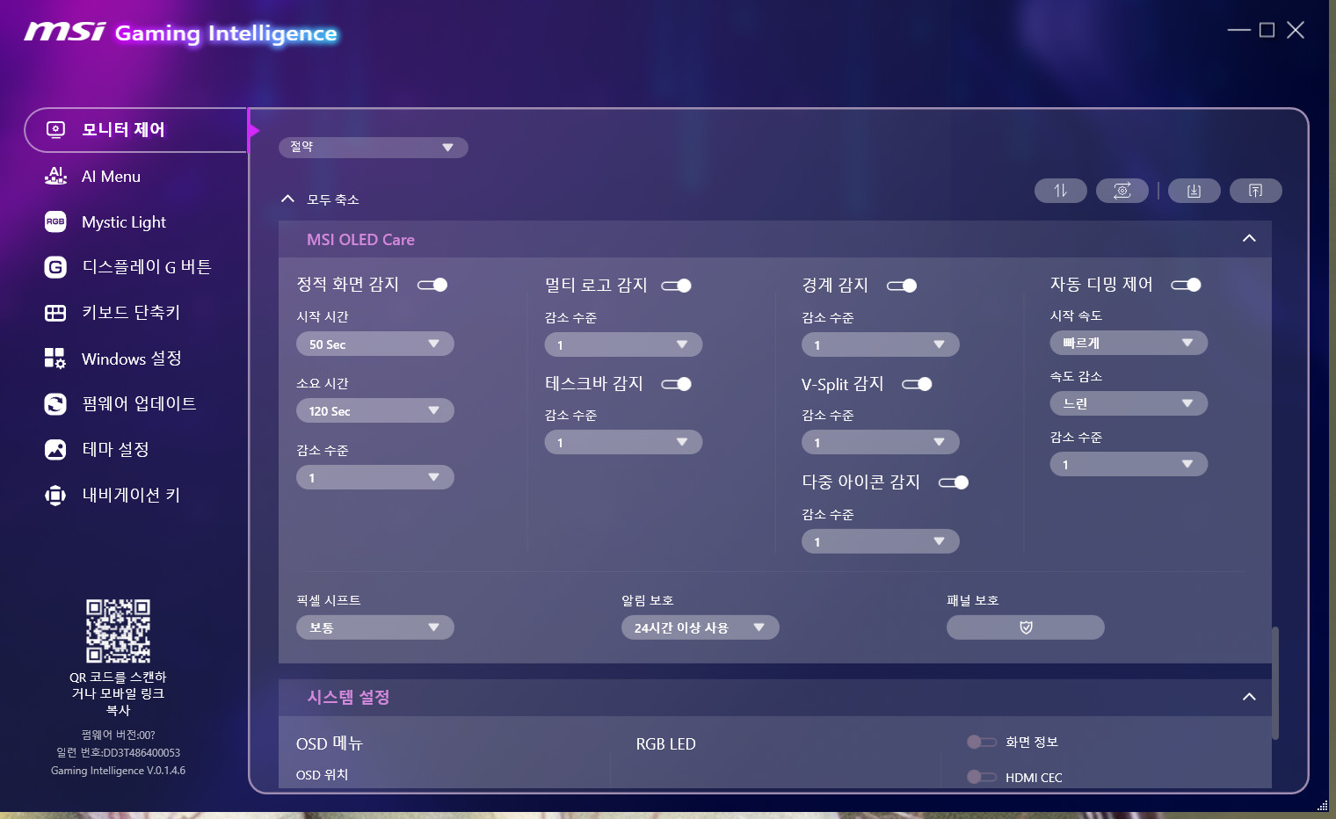This screenshot has width=1336, height=819.
Task: Click the import settings download icon
Action: pos(1194,191)
